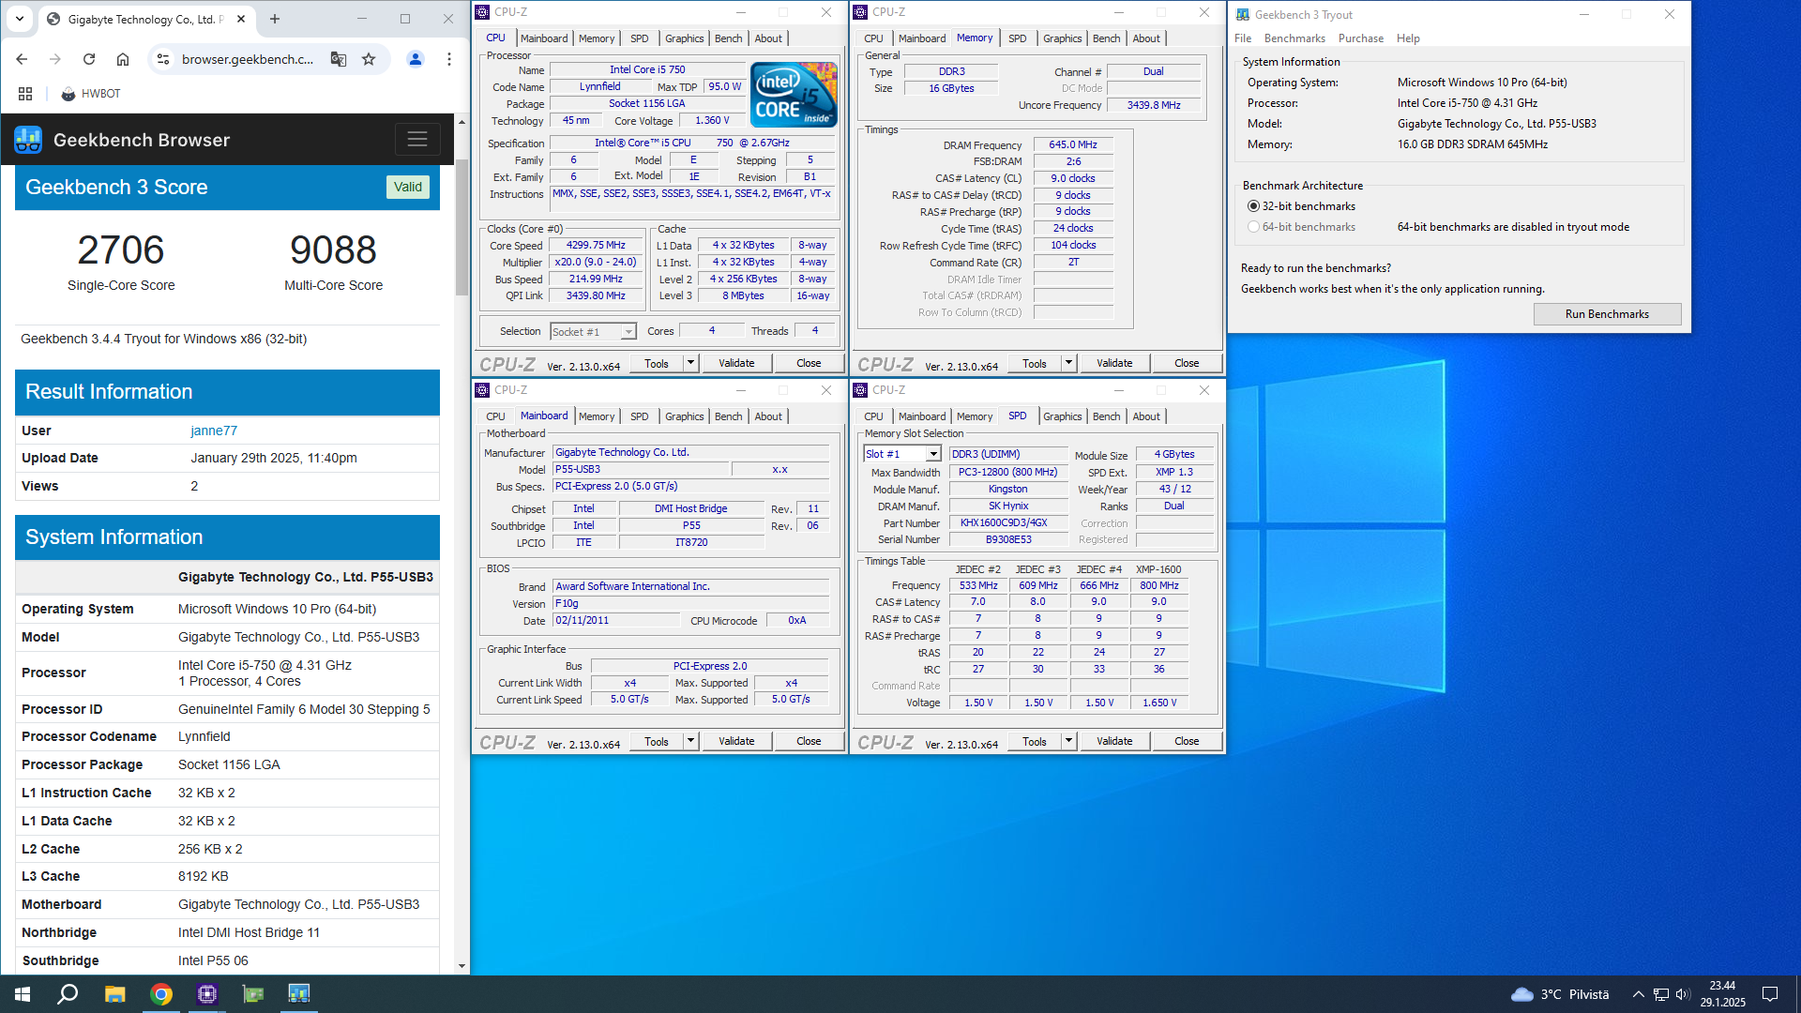Open the Benchmarks menu in Geekbench 3
The image size is (1801, 1013).
(1294, 38)
